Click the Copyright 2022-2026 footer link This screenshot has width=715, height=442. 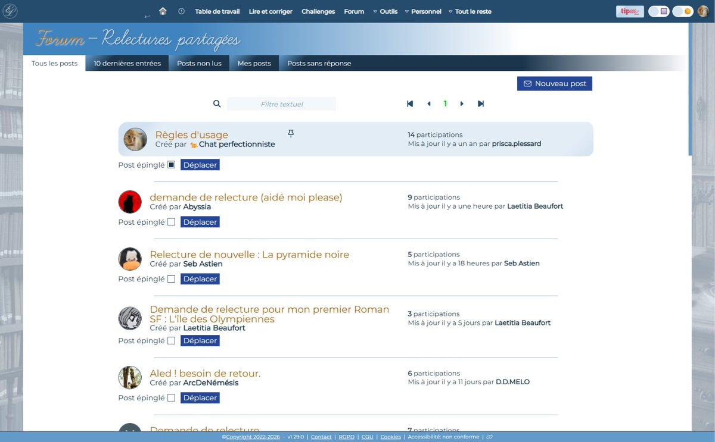[x=252, y=437]
